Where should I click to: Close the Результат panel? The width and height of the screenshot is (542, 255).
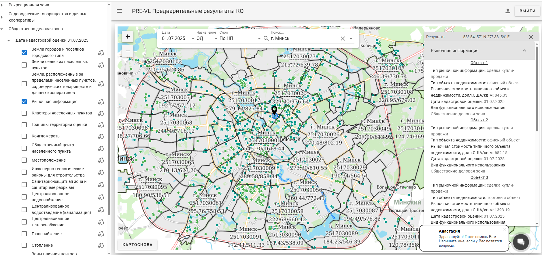coord(531,37)
